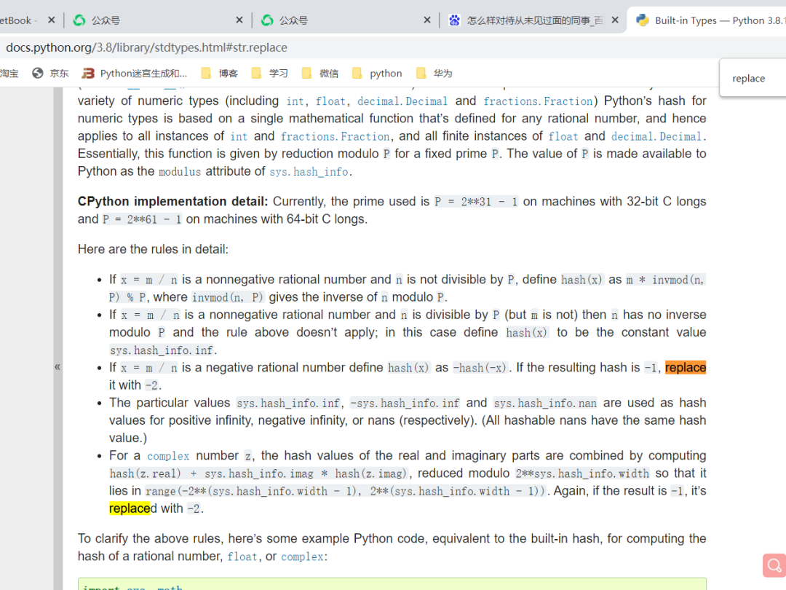Click the text 'CPython implementation detail:'
This screenshot has height=590, width=786.
coord(173,202)
